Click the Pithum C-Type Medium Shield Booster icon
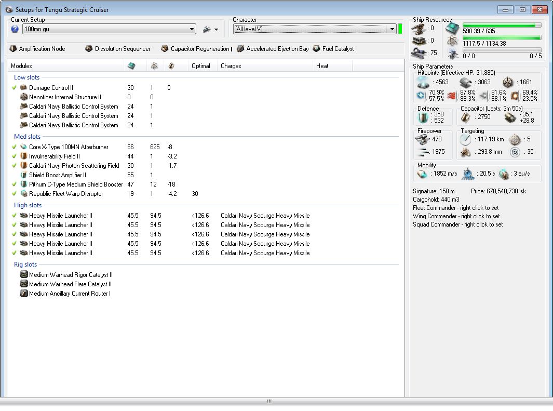553x411 pixels. point(23,184)
